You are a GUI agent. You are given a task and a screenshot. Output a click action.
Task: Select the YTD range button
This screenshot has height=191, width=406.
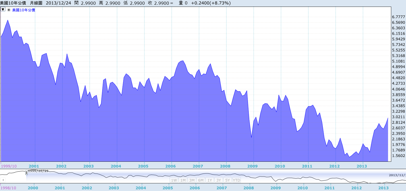(237, 180)
